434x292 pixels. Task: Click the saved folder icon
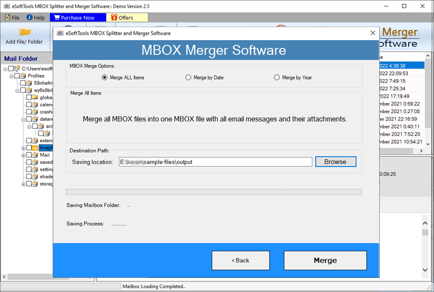click(35, 162)
